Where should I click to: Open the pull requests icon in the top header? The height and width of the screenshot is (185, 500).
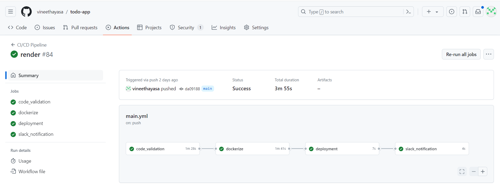coord(465,12)
